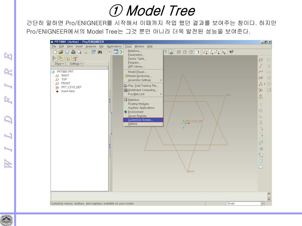
Task: Expand the Assembly Settings submenu
Action: point(143,80)
